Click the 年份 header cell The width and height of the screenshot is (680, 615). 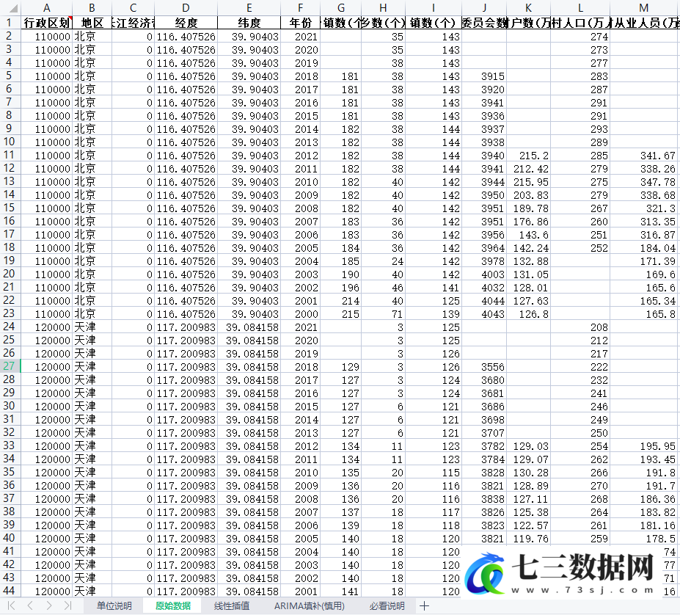[300, 23]
